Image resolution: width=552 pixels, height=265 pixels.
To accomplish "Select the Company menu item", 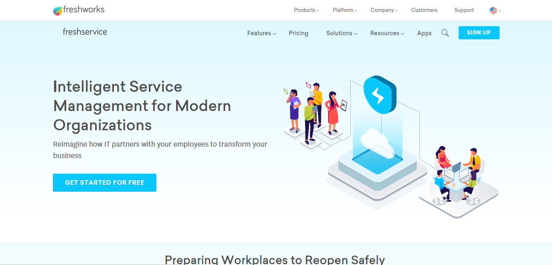I will point(382,10).
